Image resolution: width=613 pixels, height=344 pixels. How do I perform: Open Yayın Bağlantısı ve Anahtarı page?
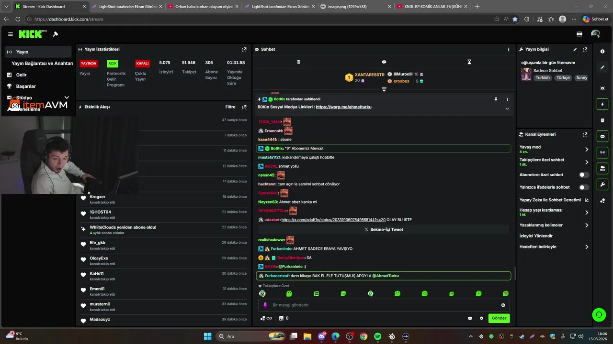[x=42, y=63]
